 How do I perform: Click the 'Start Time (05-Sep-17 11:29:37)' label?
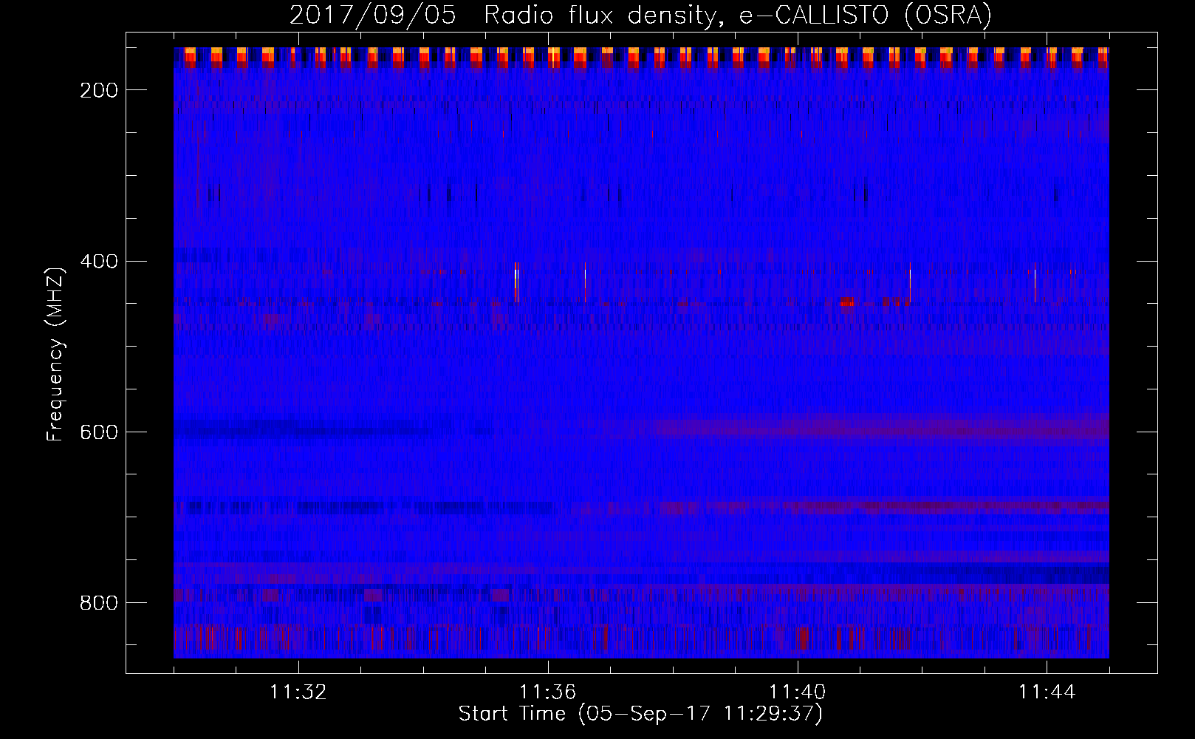point(640,714)
